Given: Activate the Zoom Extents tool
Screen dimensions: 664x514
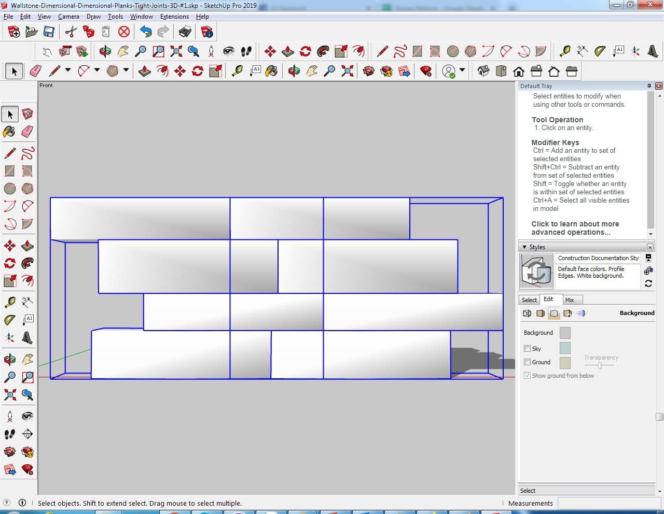Looking at the screenshot, I should (9, 395).
